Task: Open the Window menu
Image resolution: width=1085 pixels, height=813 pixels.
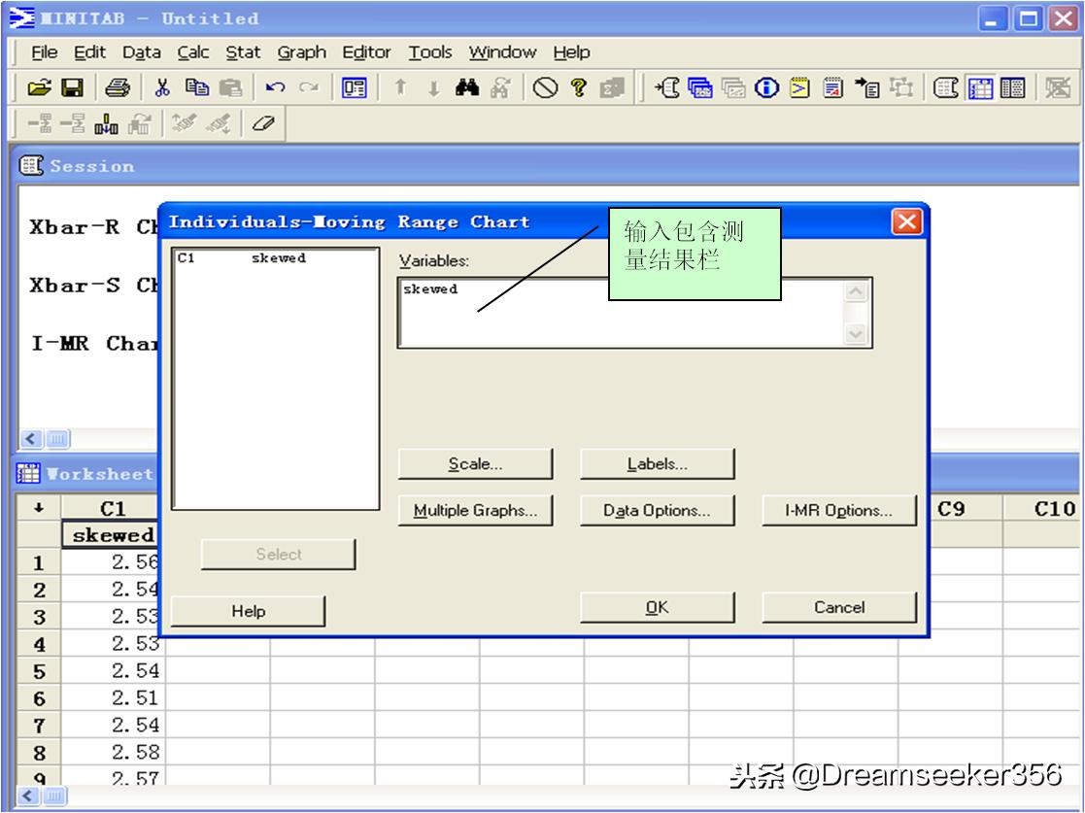Action: pos(502,52)
